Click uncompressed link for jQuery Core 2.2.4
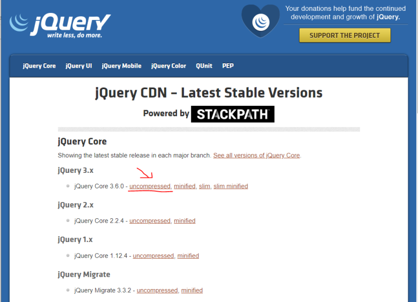Image resolution: width=418 pixels, height=302 pixels. 150,221
